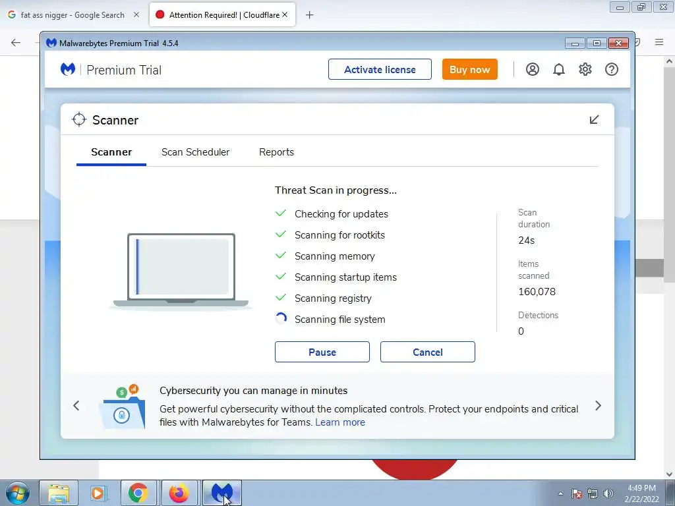Open the network tray icon
The height and width of the screenshot is (506, 675).
[593, 493]
